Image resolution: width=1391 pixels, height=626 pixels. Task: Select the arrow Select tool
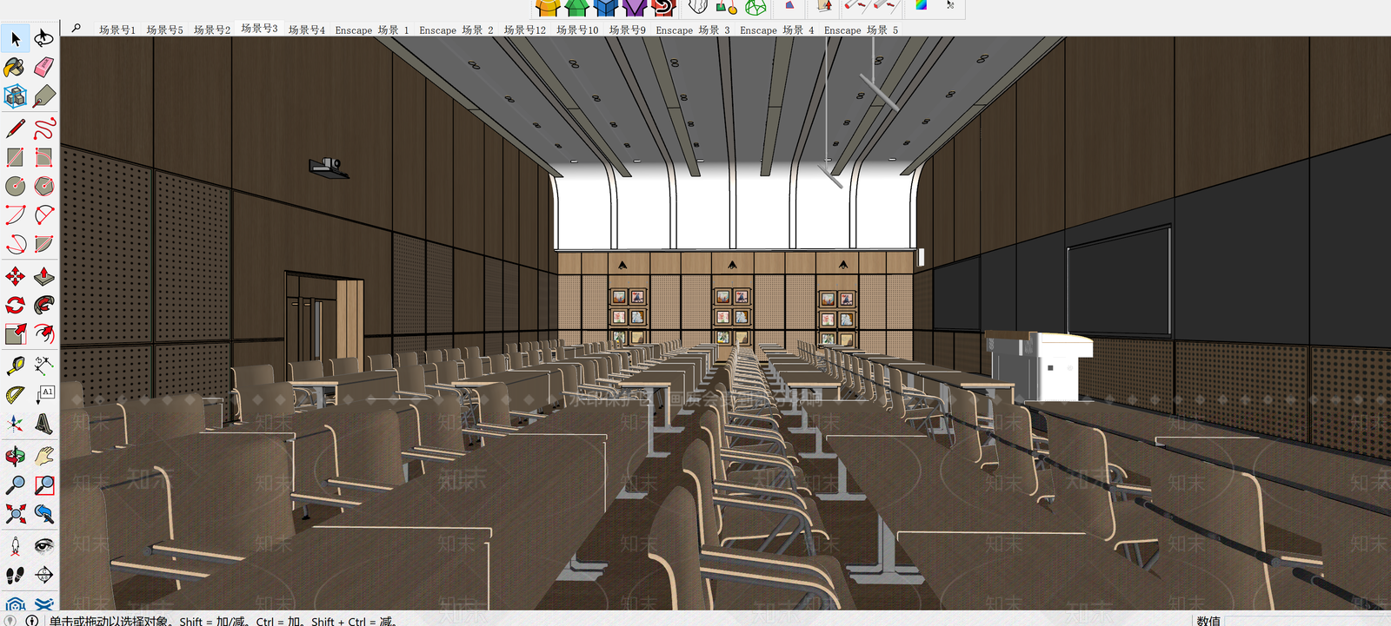click(x=16, y=39)
